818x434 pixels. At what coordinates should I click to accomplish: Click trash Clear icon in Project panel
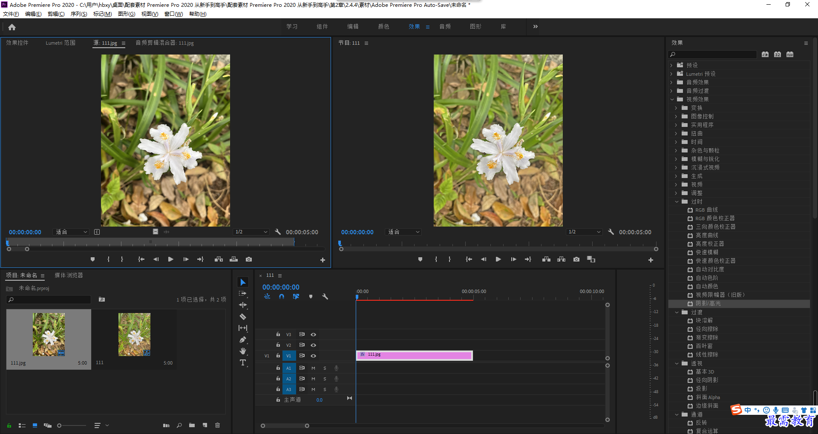[x=218, y=425]
